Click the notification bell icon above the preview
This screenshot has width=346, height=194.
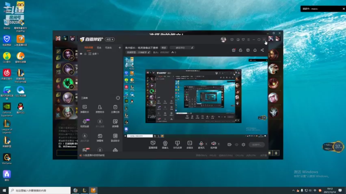tap(255, 50)
